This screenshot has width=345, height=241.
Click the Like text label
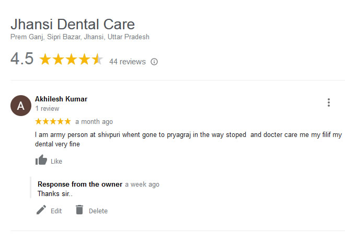tap(56, 162)
